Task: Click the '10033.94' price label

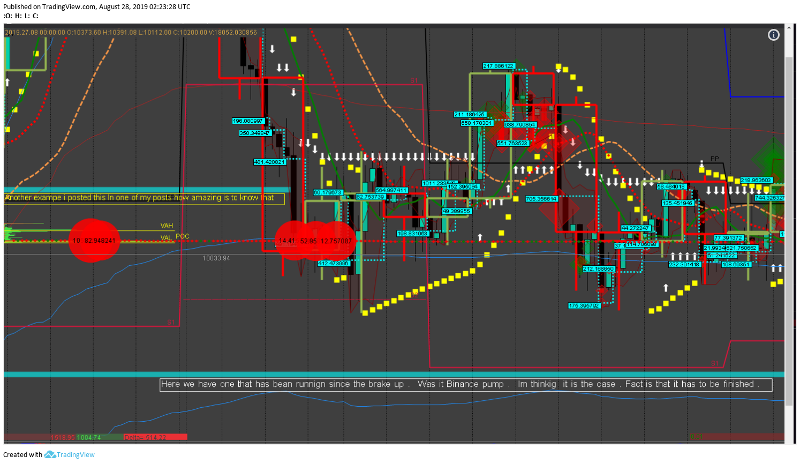Action: (216, 258)
